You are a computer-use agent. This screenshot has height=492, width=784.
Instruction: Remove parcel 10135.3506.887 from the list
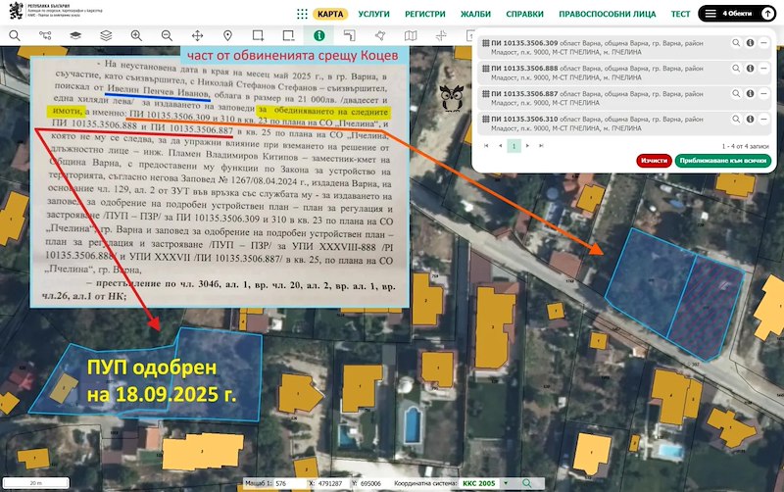point(763,94)
